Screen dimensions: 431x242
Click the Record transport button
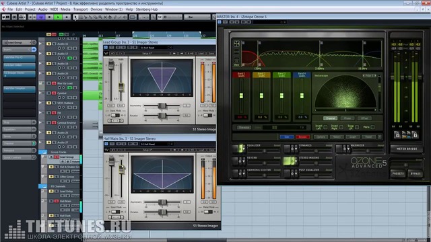pyautogui.click(x=67, y=17)
